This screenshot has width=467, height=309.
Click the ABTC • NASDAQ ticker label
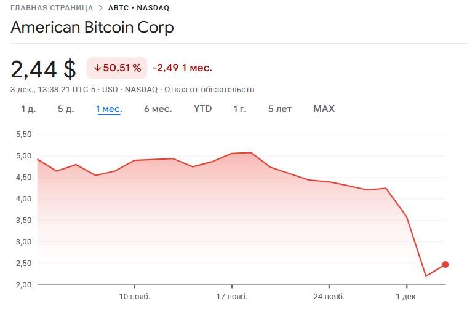pos(138,8)
